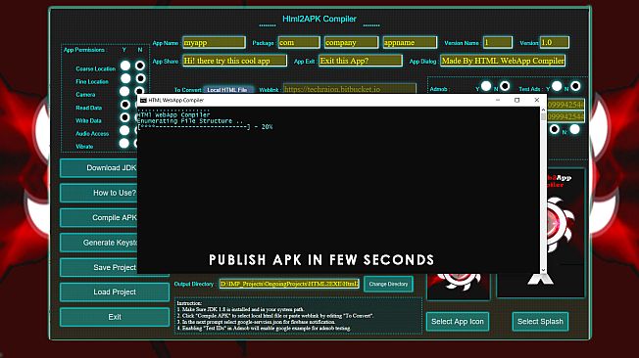Enable Test Ads with the Y radio
The width and height of the screenshot is (639, 358).
pyautogui.click(x=557, y=86)
